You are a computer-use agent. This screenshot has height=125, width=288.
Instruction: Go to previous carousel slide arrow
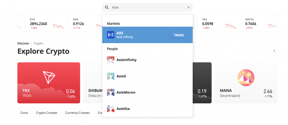[266, 51]
